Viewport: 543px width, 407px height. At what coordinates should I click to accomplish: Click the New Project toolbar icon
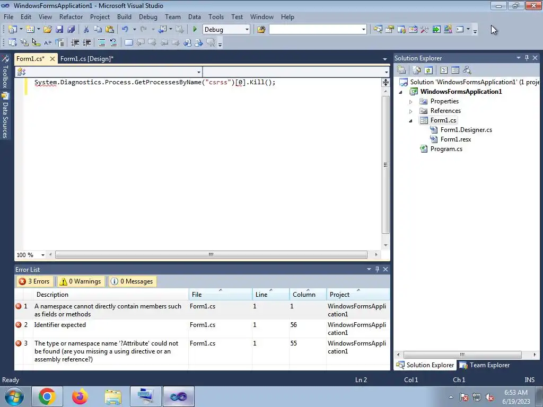click(13, 30)
